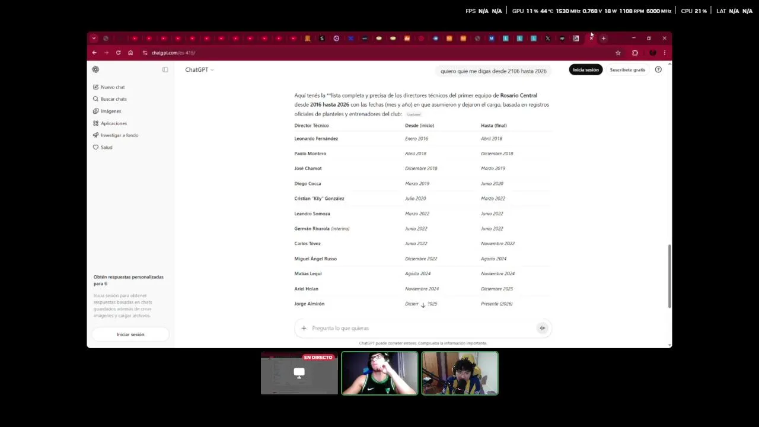Go back with the browser back arrow
Image resolution: width=759 pixels, height=427 pixels.
point(94,53)
